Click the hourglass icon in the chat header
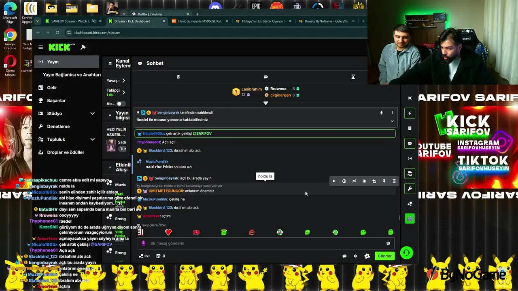 click(353, 77)
